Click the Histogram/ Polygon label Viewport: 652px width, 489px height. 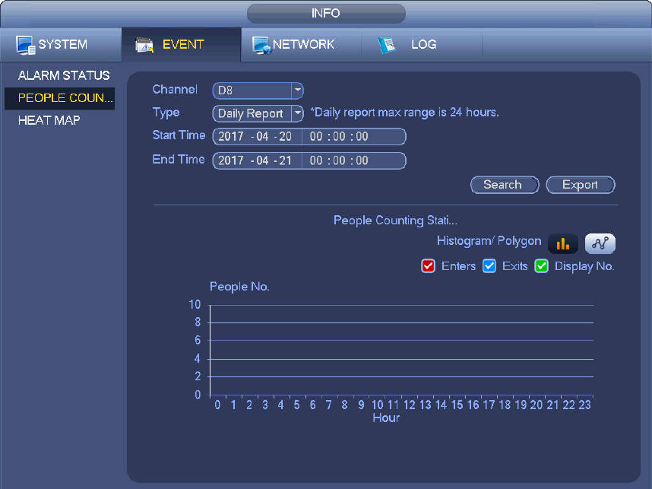[x=489, y=241]
